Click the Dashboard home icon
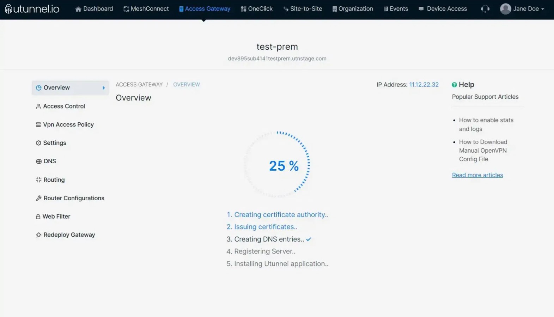This screenshot has width=554, height=317. [78, 9]
